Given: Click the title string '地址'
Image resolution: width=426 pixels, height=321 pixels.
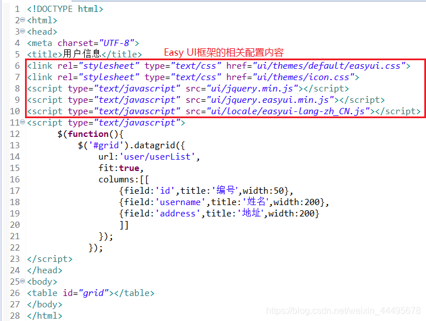Looking at the screenshot, I should coord(251,213).
